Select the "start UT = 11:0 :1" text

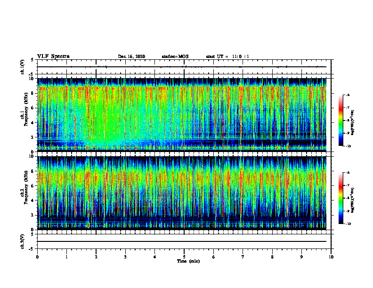[227, 56]
